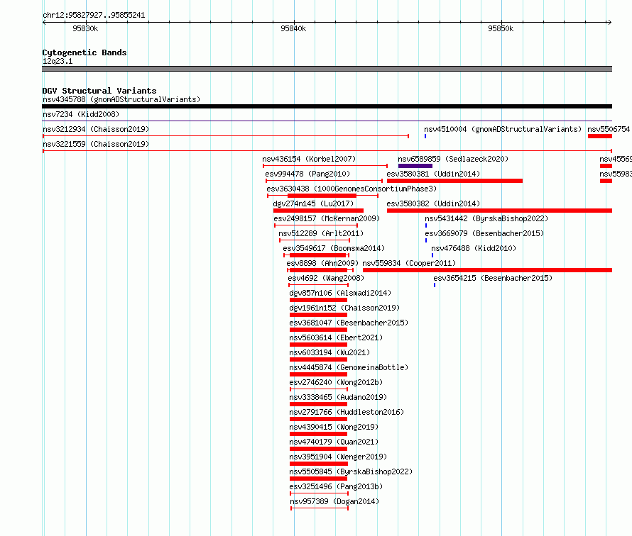Click the esv3580382 (Uddin2014) label
This screenshot has height=536, width=632.
click(x=433, y=203)
